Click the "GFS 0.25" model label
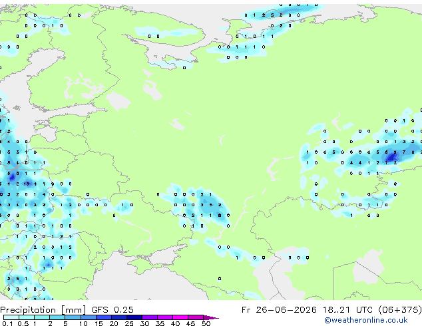This screenshot has width=422, height=326. (112, 310)
